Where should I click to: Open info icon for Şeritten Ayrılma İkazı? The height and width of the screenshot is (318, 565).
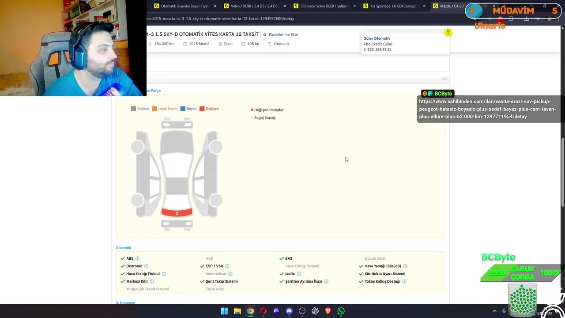click(x=326, y=281)
